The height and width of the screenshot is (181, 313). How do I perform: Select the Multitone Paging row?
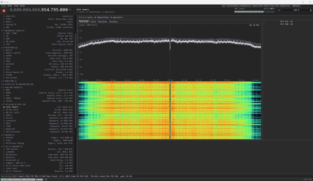point(38,143)
